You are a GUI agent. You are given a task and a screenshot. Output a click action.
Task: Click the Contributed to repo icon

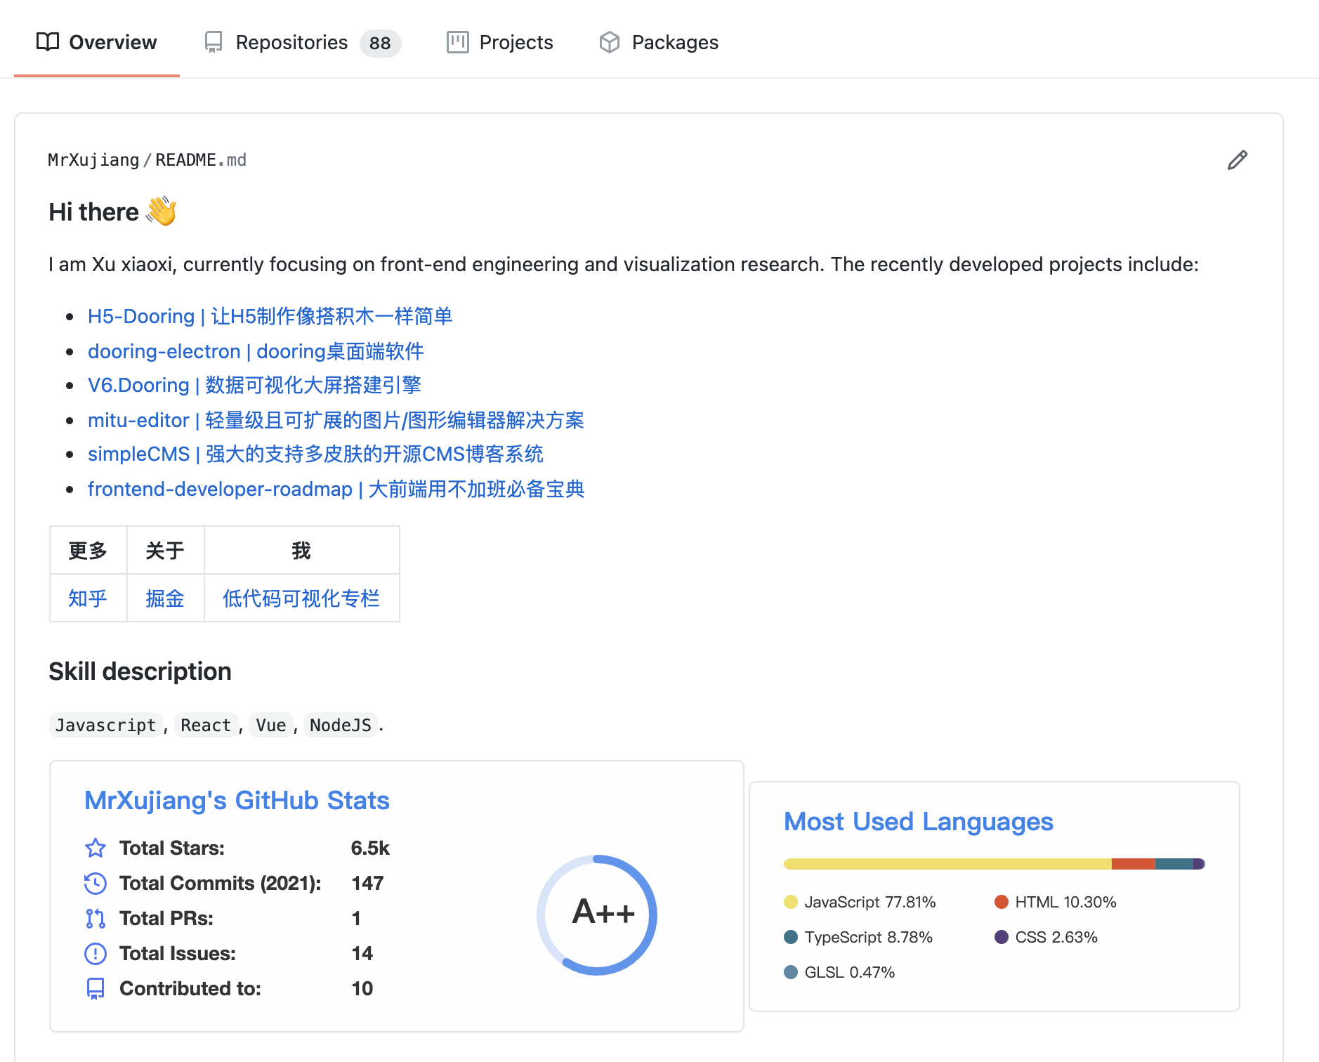tap(96, 988)
